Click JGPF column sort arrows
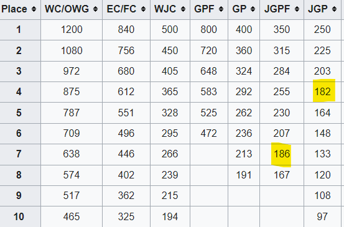Screen dimensions: 344x227 pyautogui.click(x=297, y=9)
